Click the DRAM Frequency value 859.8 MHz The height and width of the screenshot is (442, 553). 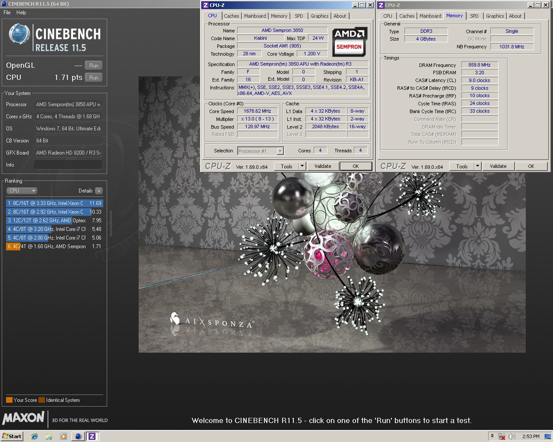click(x=480, y=65)
